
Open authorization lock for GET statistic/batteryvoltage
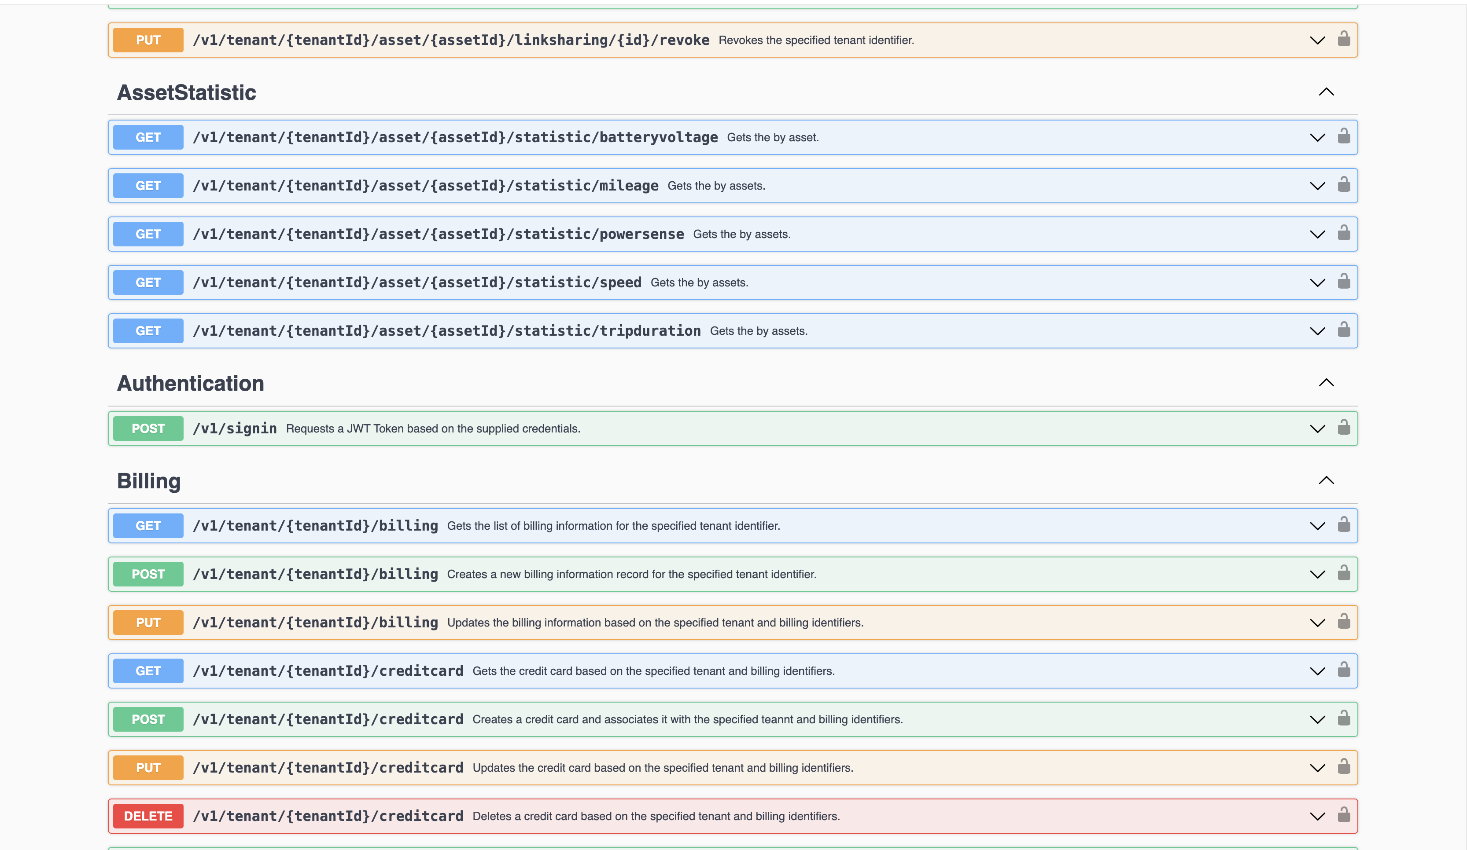click(x=1344, y=137)
